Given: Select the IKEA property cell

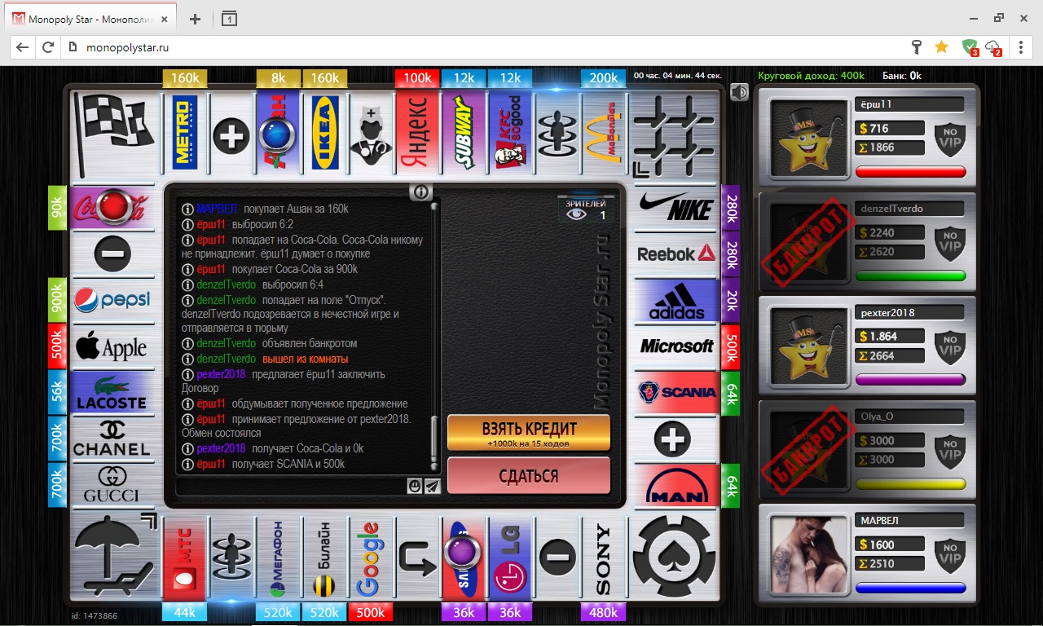Looking at the screenshot, I should [325, 132].
